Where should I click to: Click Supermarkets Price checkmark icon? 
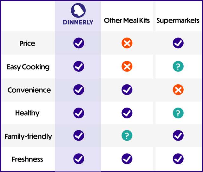(178, 43)
